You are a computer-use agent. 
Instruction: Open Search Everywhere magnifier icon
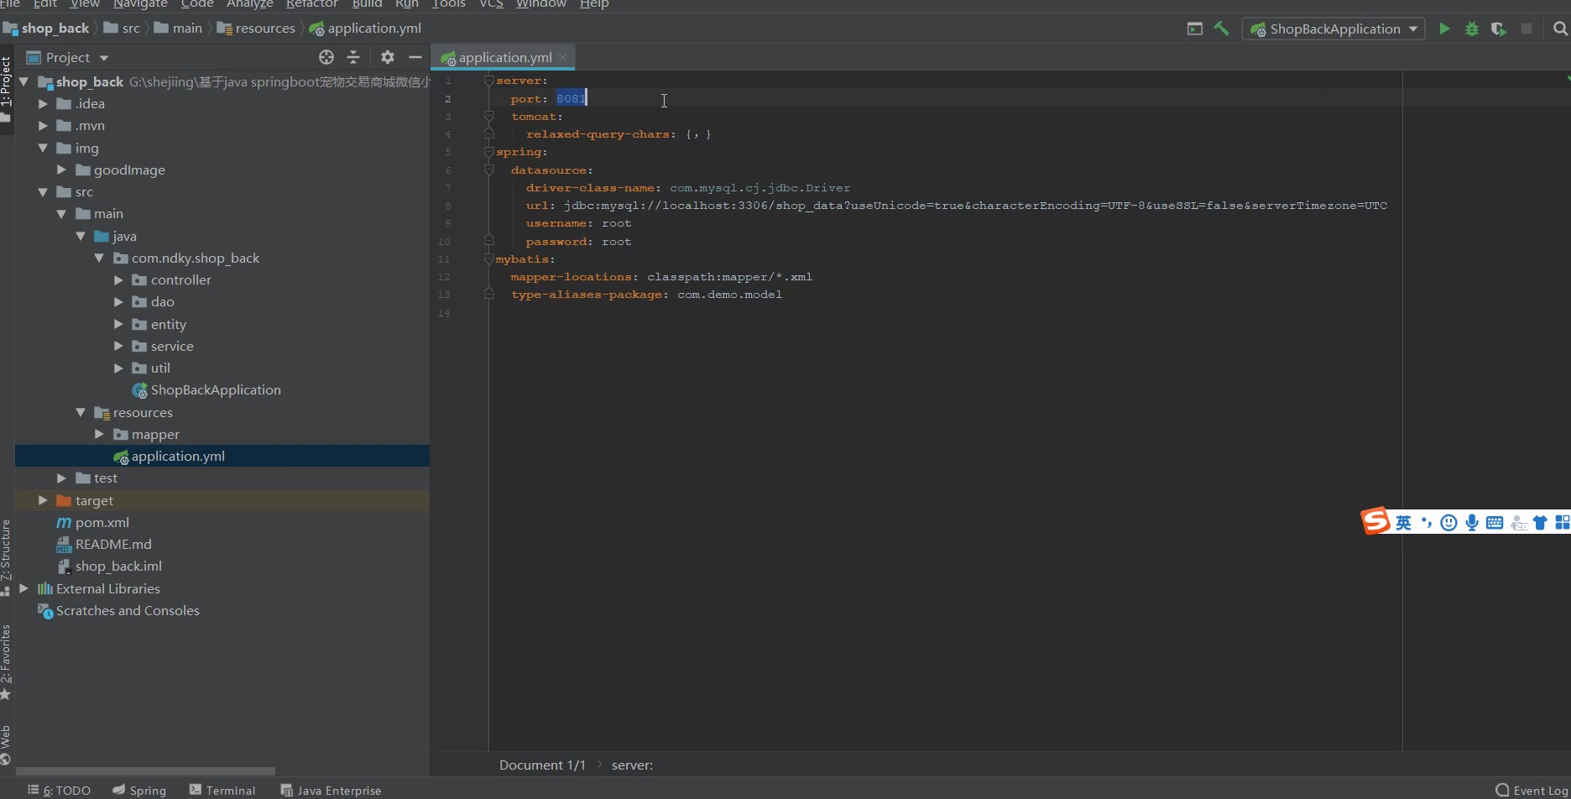[x=1560, y=29]
